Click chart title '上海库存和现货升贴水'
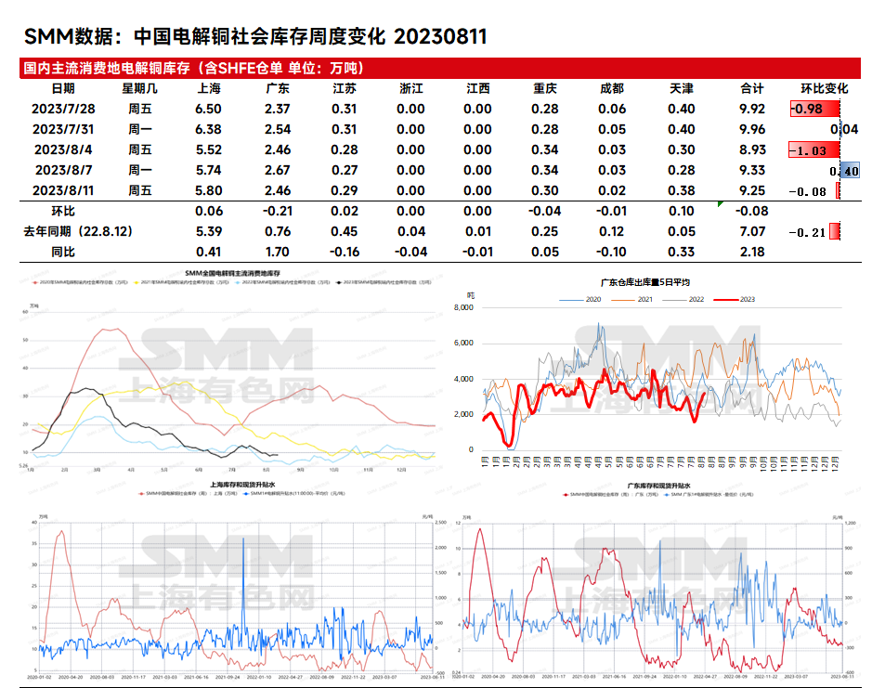Screen dimensions: 885x688 (242, 485)
